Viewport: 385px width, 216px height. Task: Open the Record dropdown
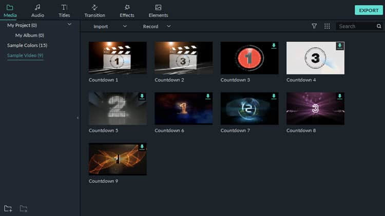point(157,26)
